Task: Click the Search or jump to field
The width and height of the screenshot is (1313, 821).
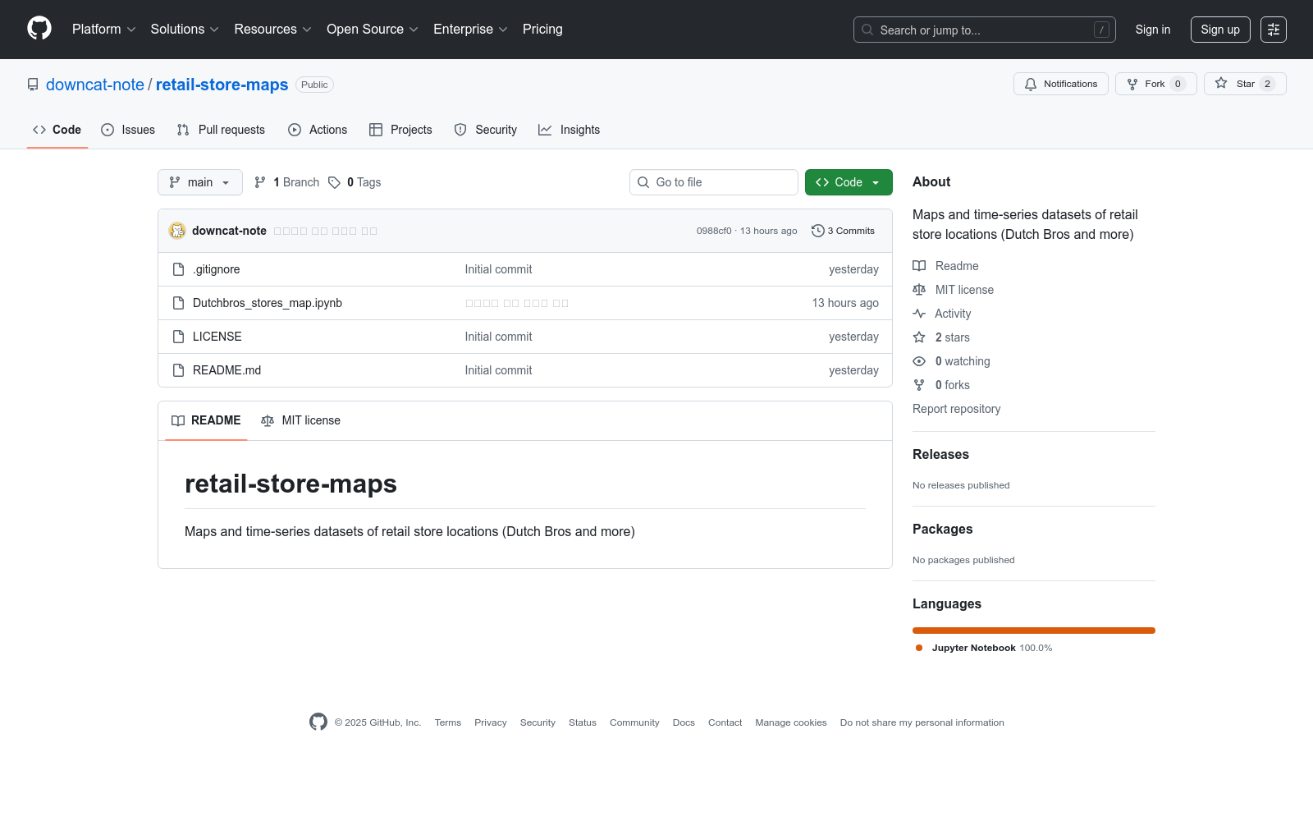Action: pyautogui.click(x=985, y=30)
